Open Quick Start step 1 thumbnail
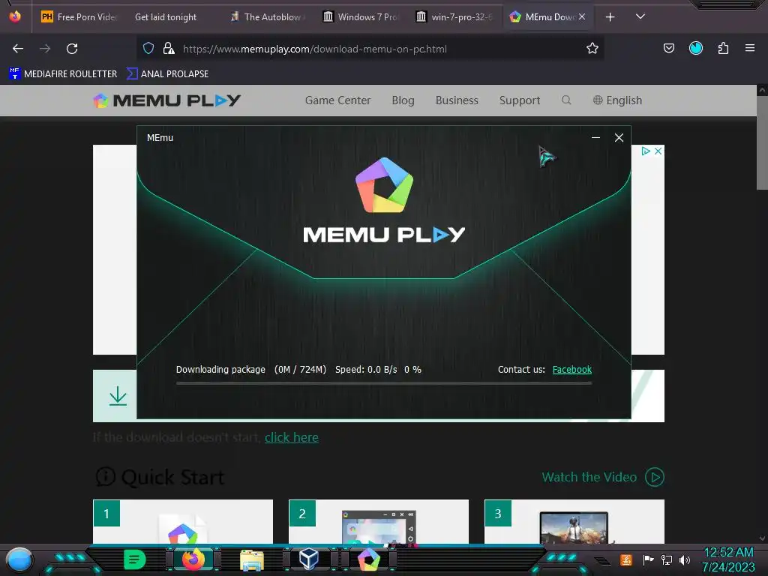The height and width of the screenshot is (576, 768). point(183,521)
